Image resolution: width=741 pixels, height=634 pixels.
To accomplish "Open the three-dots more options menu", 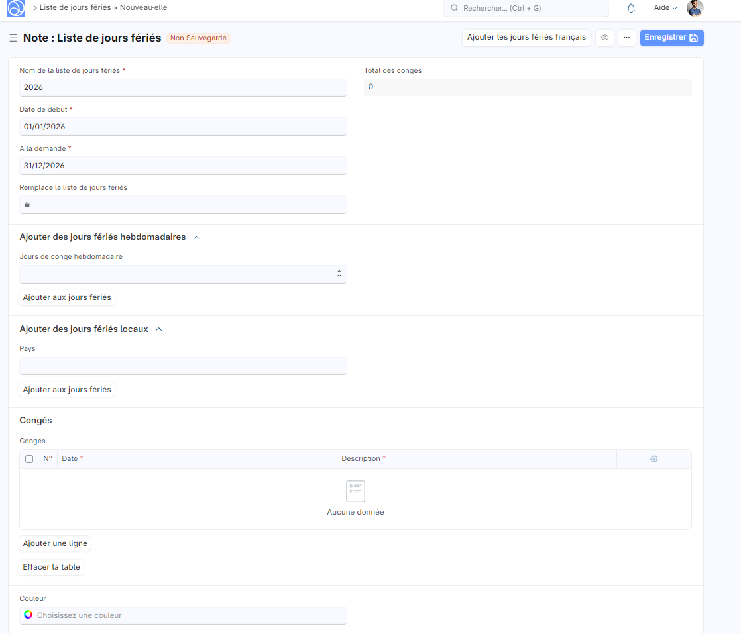I will 626,38.
